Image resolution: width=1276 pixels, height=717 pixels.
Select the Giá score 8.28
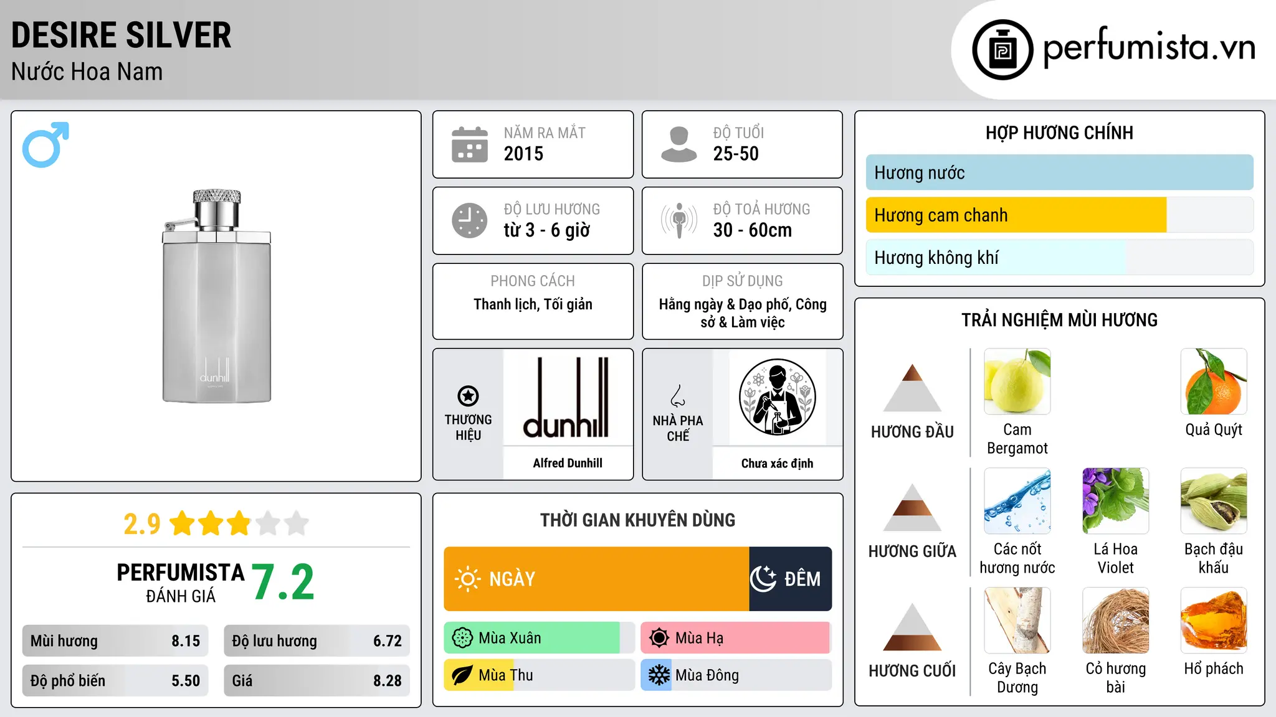coord(388,681)
